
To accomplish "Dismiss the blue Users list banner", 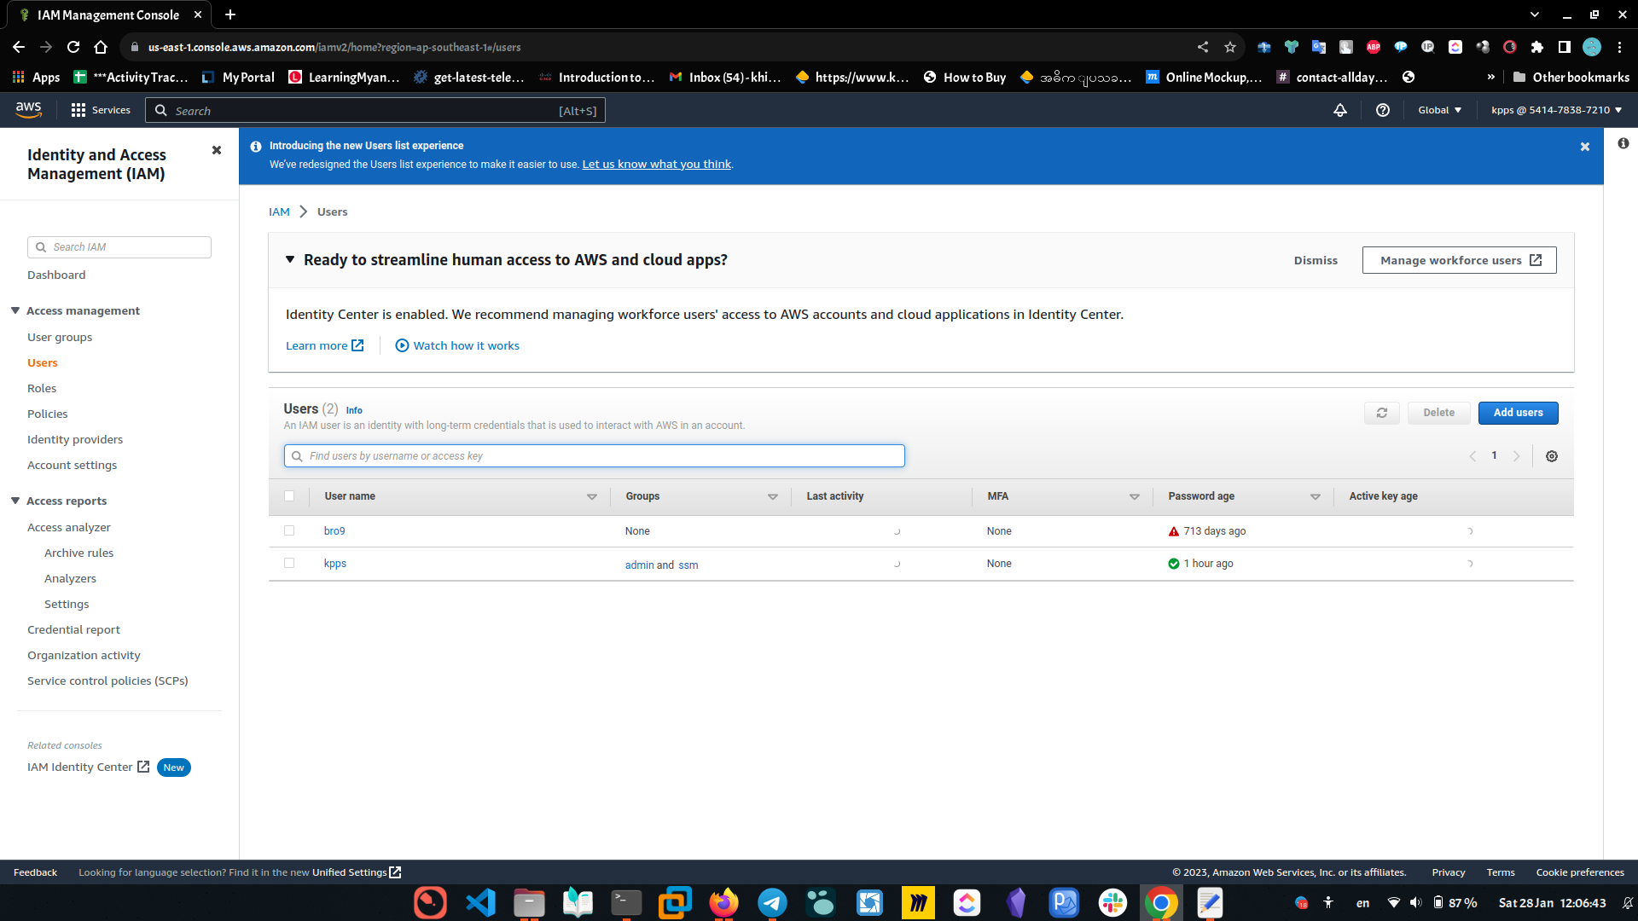I will coord(1585,147).
